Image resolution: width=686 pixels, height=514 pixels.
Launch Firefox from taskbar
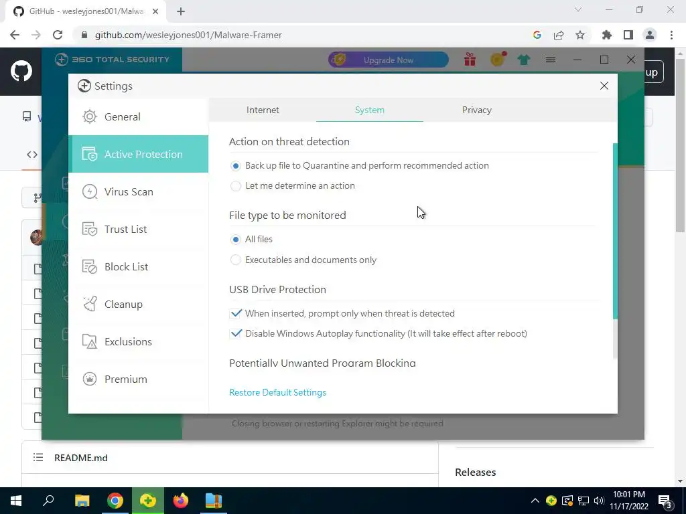(181, 501)
